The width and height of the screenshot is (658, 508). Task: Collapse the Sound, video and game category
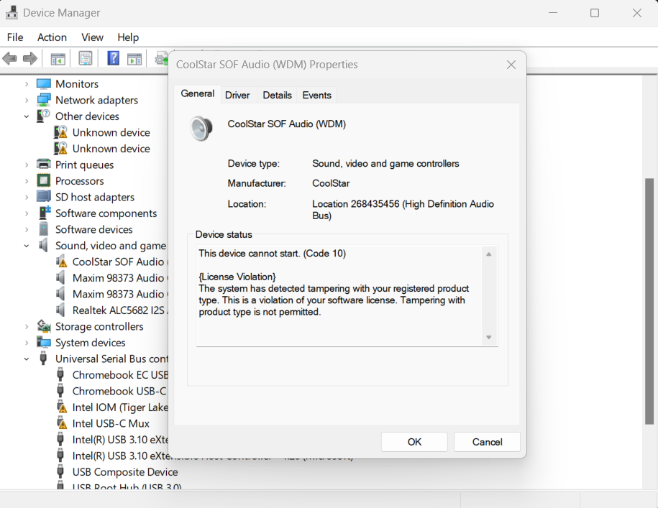27,246
